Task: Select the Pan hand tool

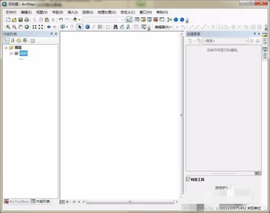Action: pos(21,27)
